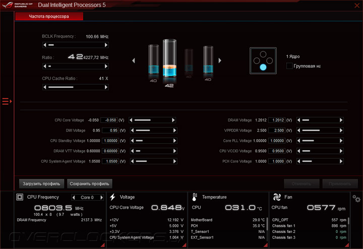Raise Core PLL Voltage with right arrow
Viewport: 363px width, 249px height.
(x=341, y=141)
